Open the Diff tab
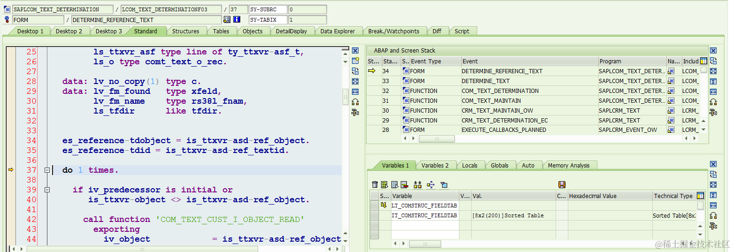The height and width of the screenshot is (252, 733). tap(437, 31)
